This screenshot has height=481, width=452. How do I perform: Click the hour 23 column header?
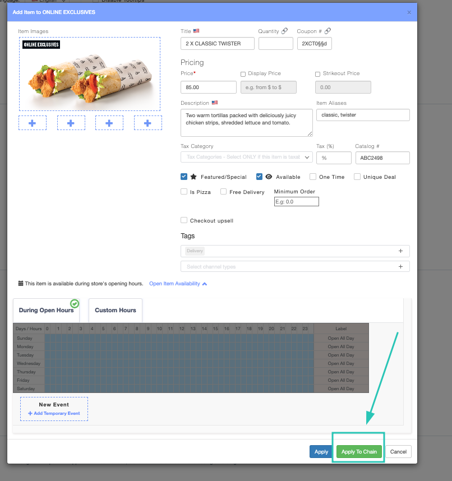coord(305,329)
